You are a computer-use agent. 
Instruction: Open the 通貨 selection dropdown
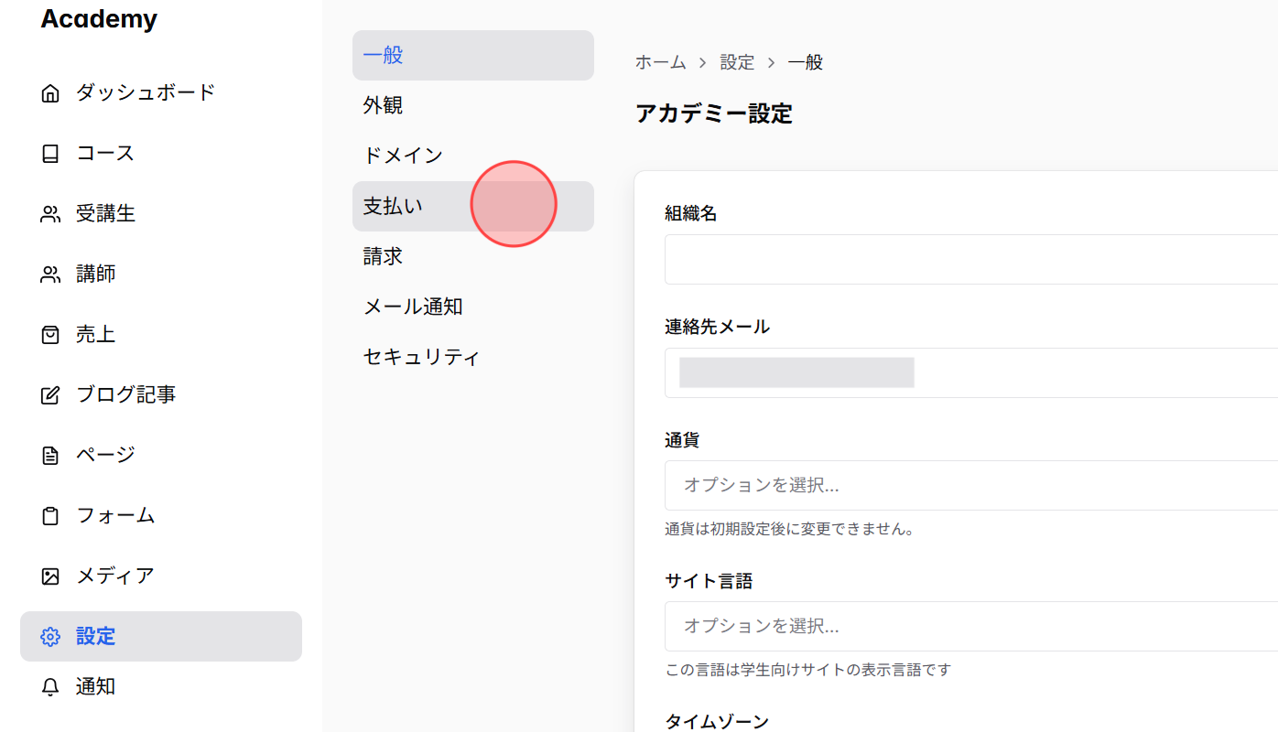[x=915, y=485]
